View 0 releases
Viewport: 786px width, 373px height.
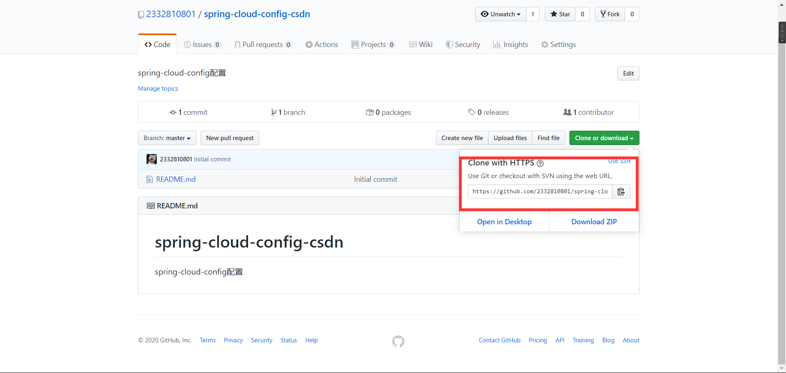[488, 112]
